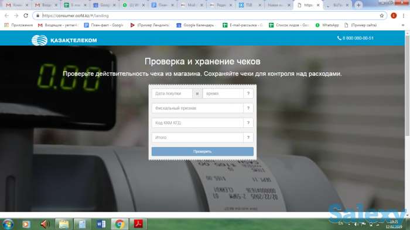The height and width of the screenshot is (230, 410).
Task: Go forward in browser history
Action: 16,16
